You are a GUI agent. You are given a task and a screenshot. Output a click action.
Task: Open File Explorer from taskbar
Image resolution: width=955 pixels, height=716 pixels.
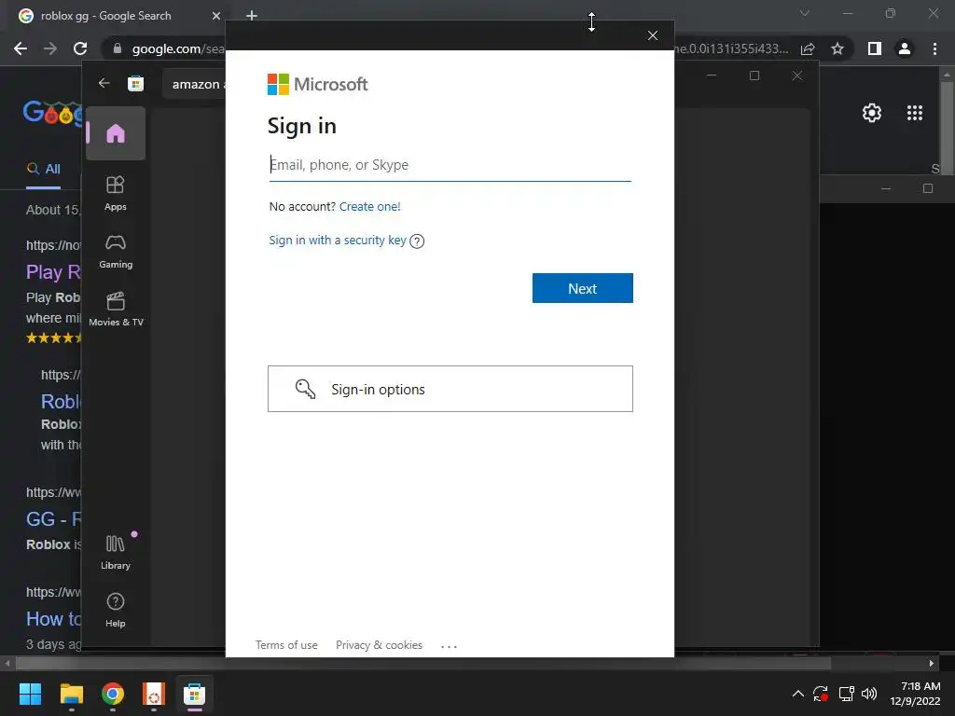click(71, 694)
